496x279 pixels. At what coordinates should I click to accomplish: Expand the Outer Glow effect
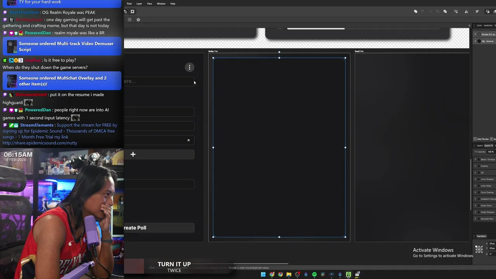pos(475,206)
